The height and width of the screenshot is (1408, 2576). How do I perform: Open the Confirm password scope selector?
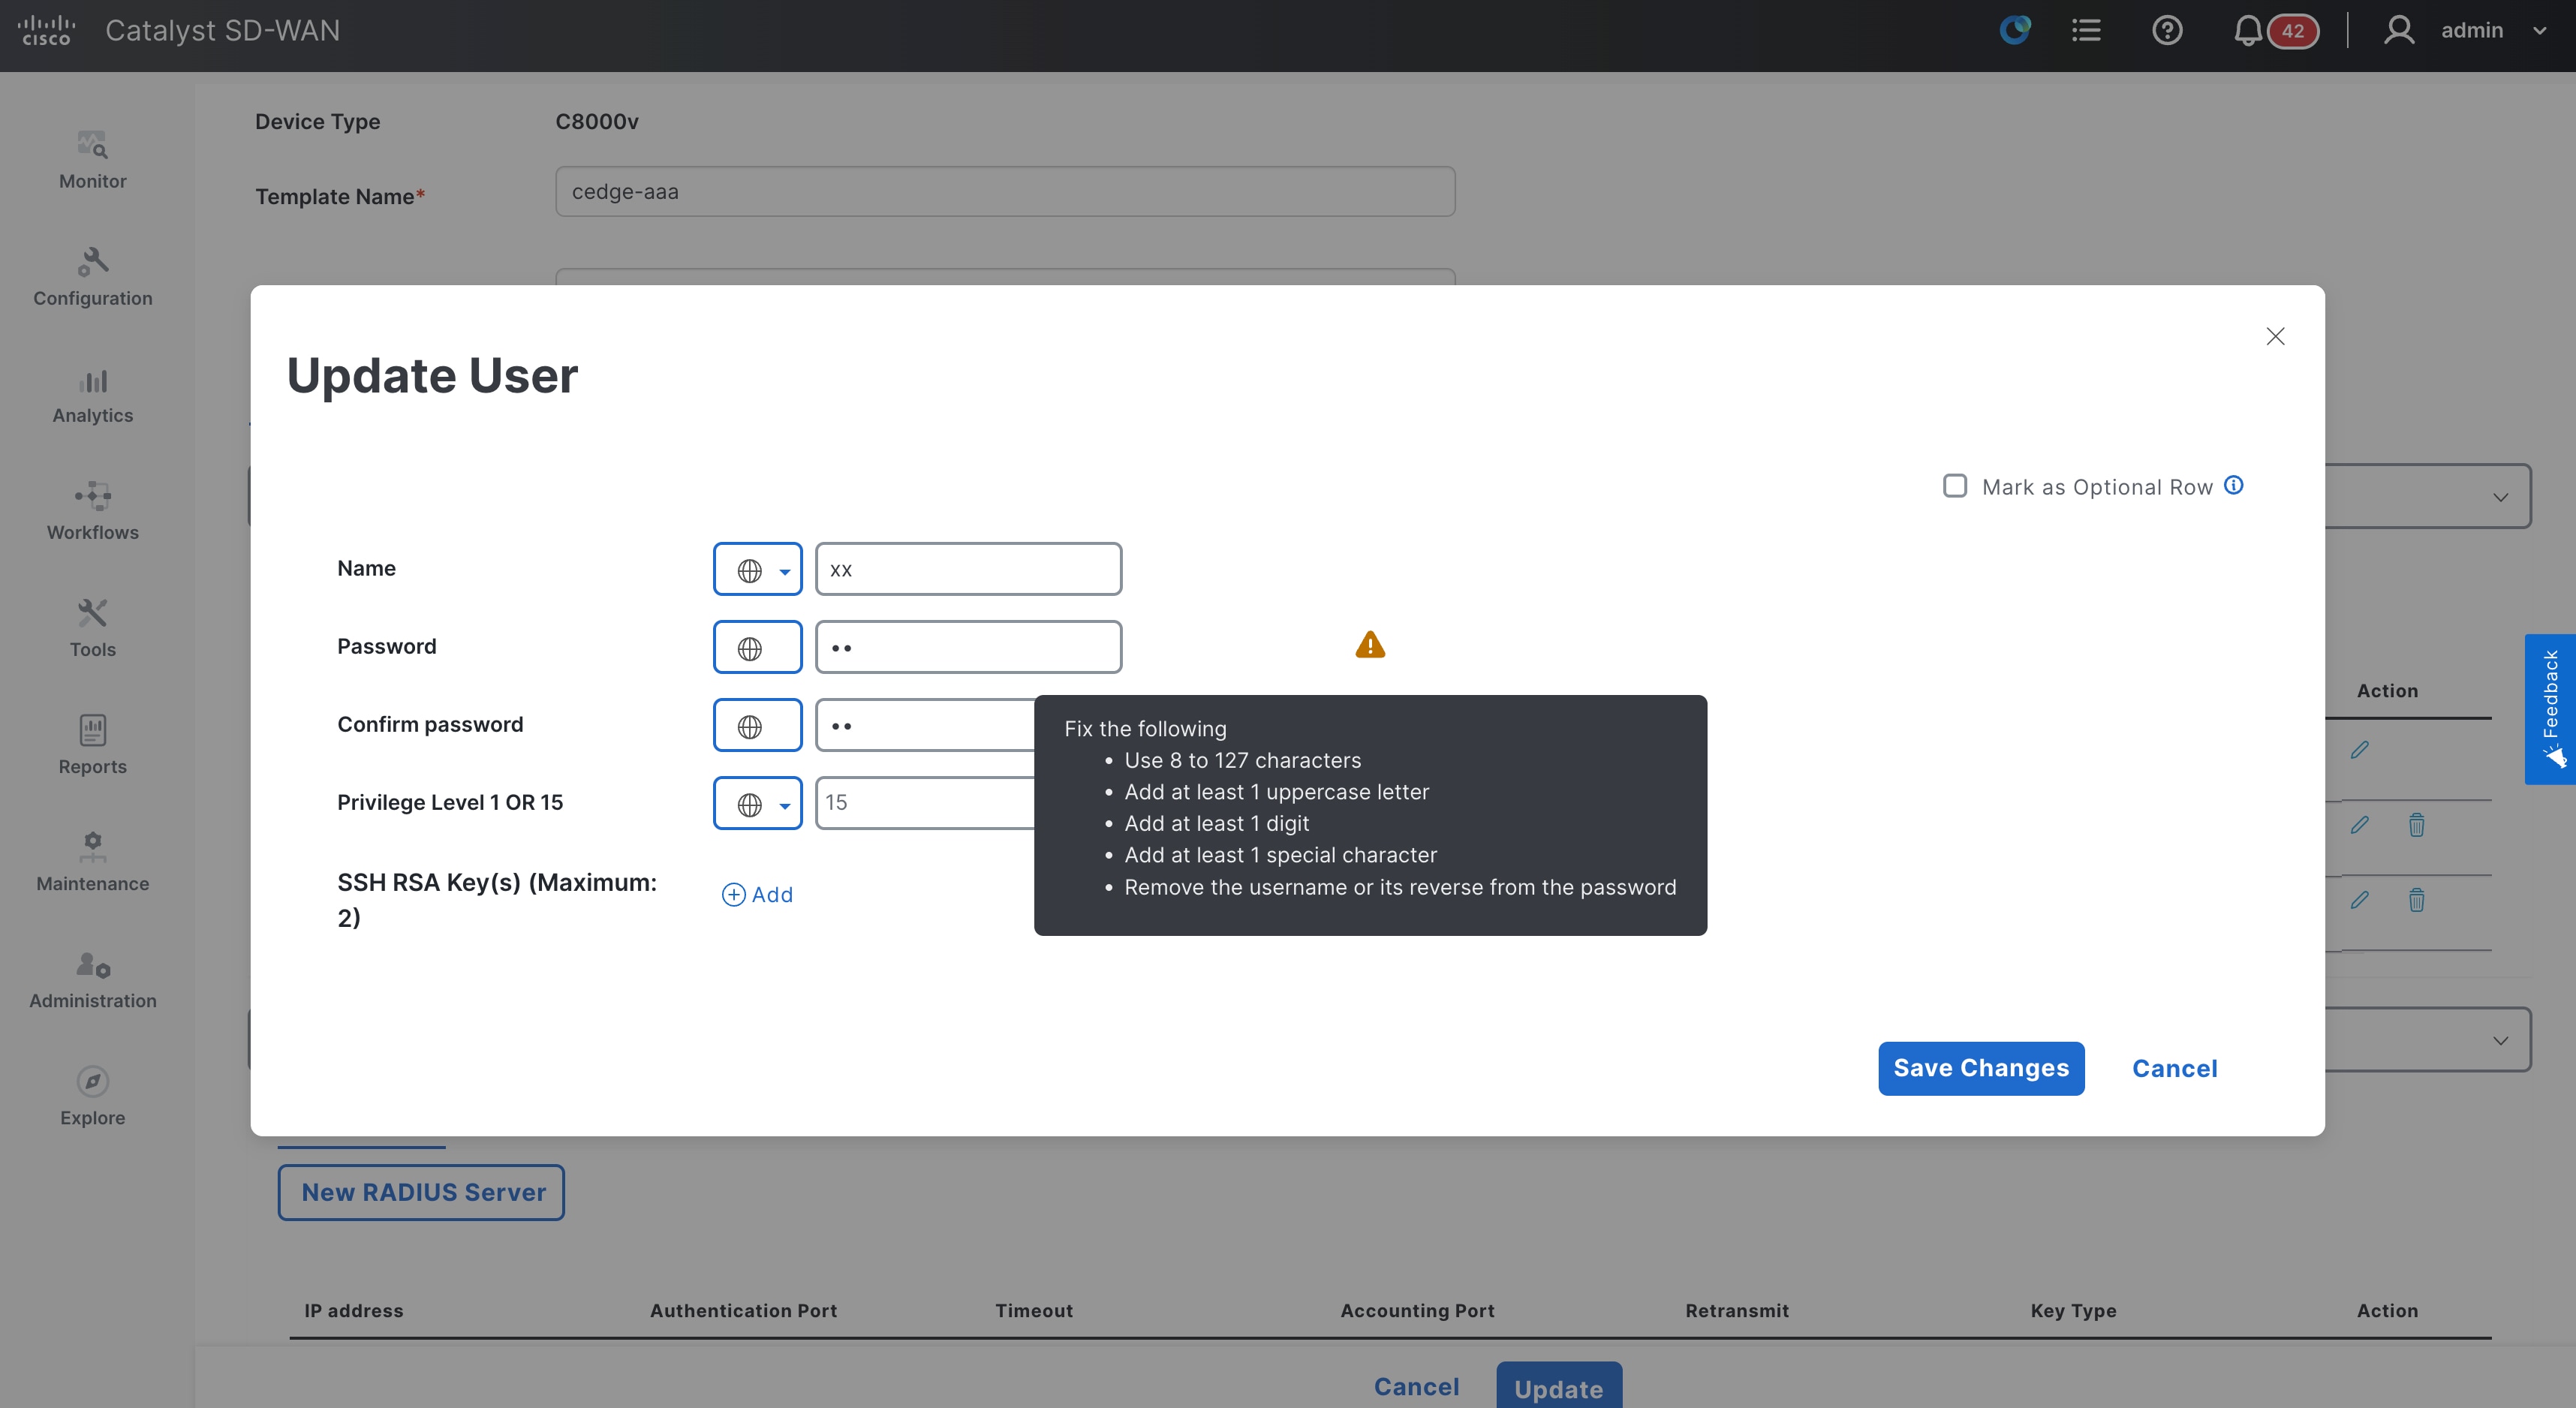pos(758,725)
